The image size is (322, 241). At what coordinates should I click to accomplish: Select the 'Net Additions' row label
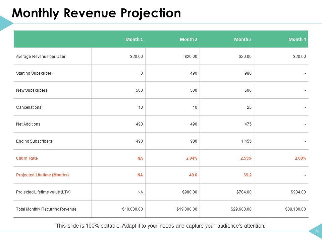(28, 124)
